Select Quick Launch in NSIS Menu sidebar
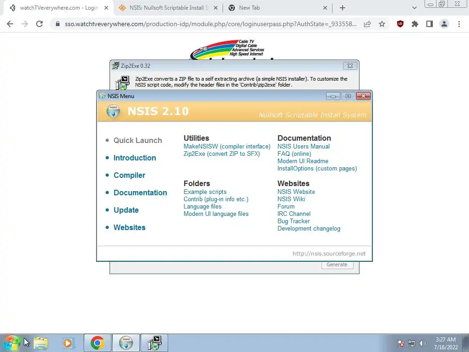This screenshot has width=469, height=352. (x=137, y=140)
